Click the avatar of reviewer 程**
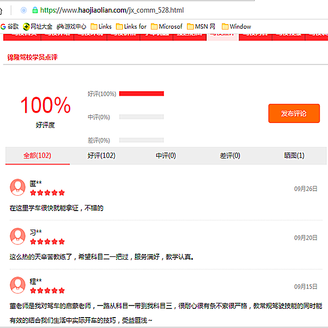Screen dimensions: 328x328 17,285
